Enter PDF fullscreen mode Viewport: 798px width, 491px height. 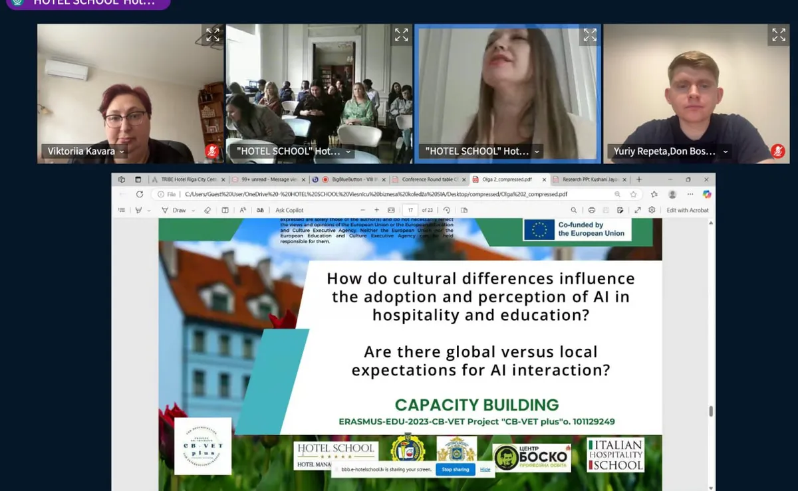point(638,210)
